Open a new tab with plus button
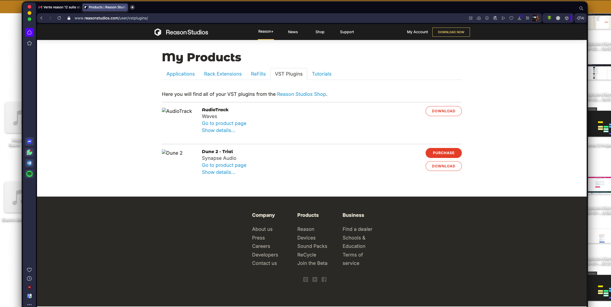611x307 pixels. click(132, 7)
